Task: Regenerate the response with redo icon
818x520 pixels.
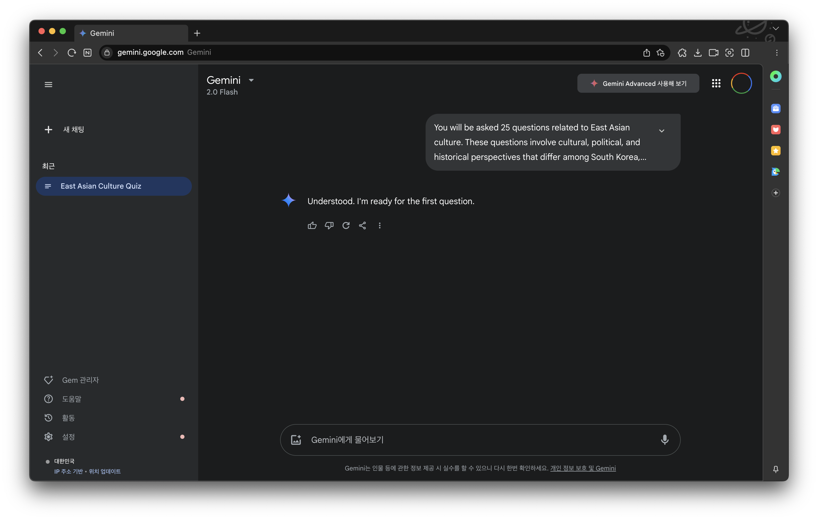Action: pos(346,225)
